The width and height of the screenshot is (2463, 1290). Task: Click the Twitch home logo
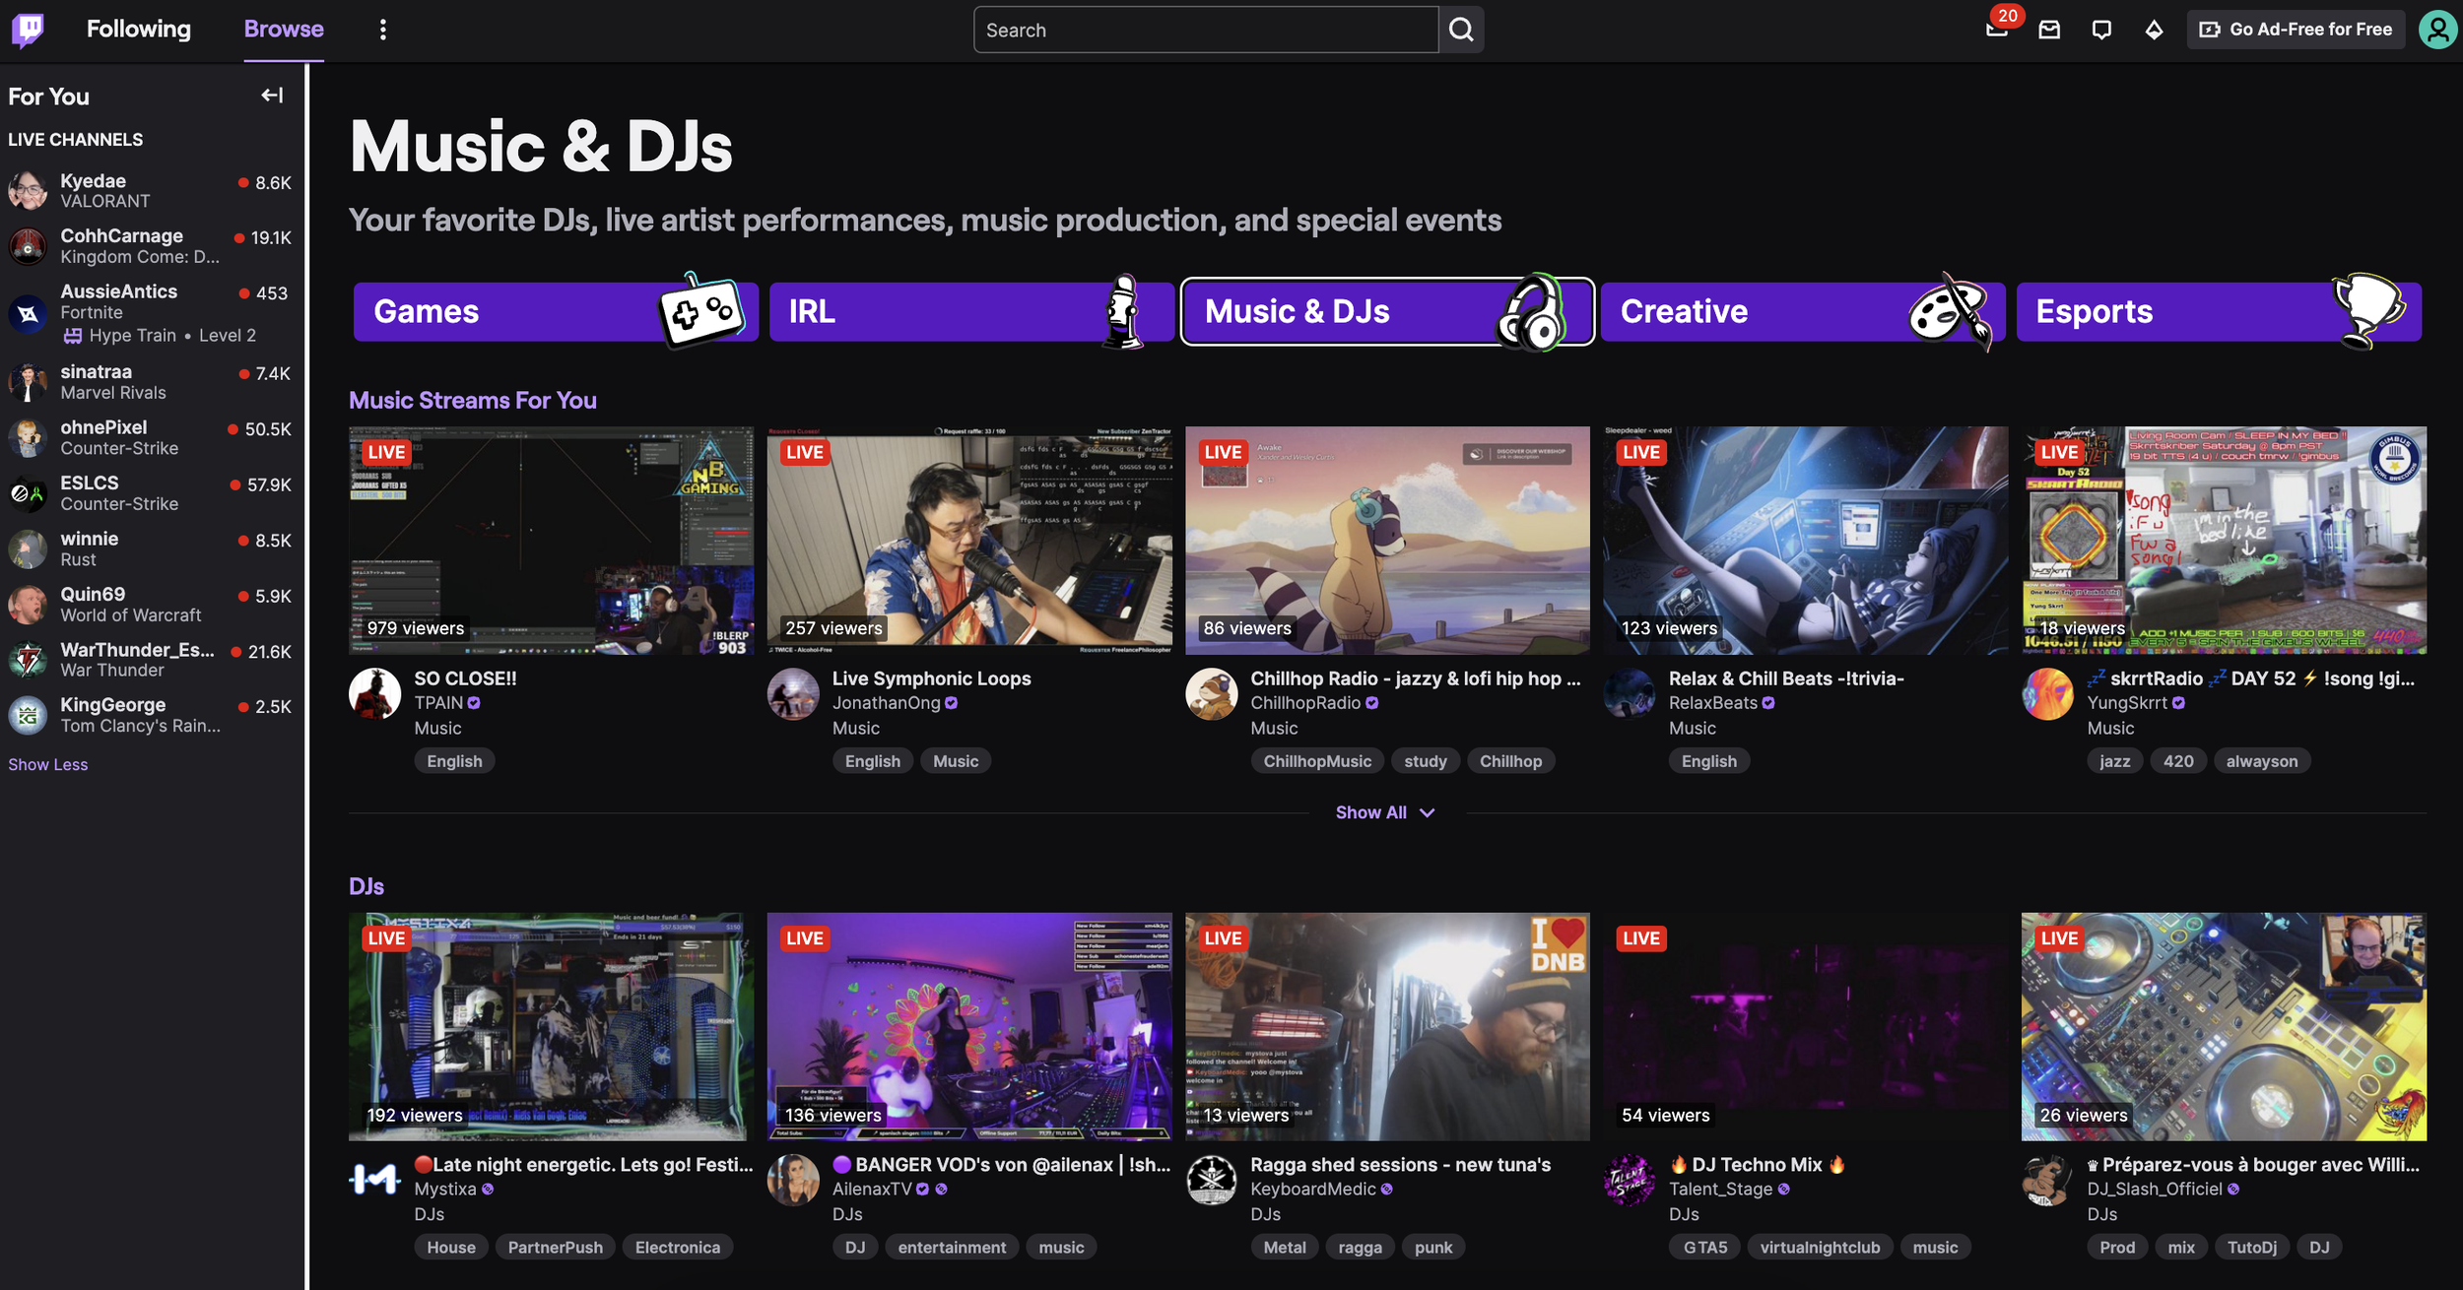click(28, 30)
